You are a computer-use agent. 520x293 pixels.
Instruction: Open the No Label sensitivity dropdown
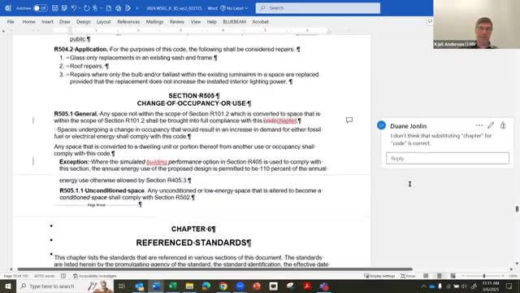click(x=235, y=8)
